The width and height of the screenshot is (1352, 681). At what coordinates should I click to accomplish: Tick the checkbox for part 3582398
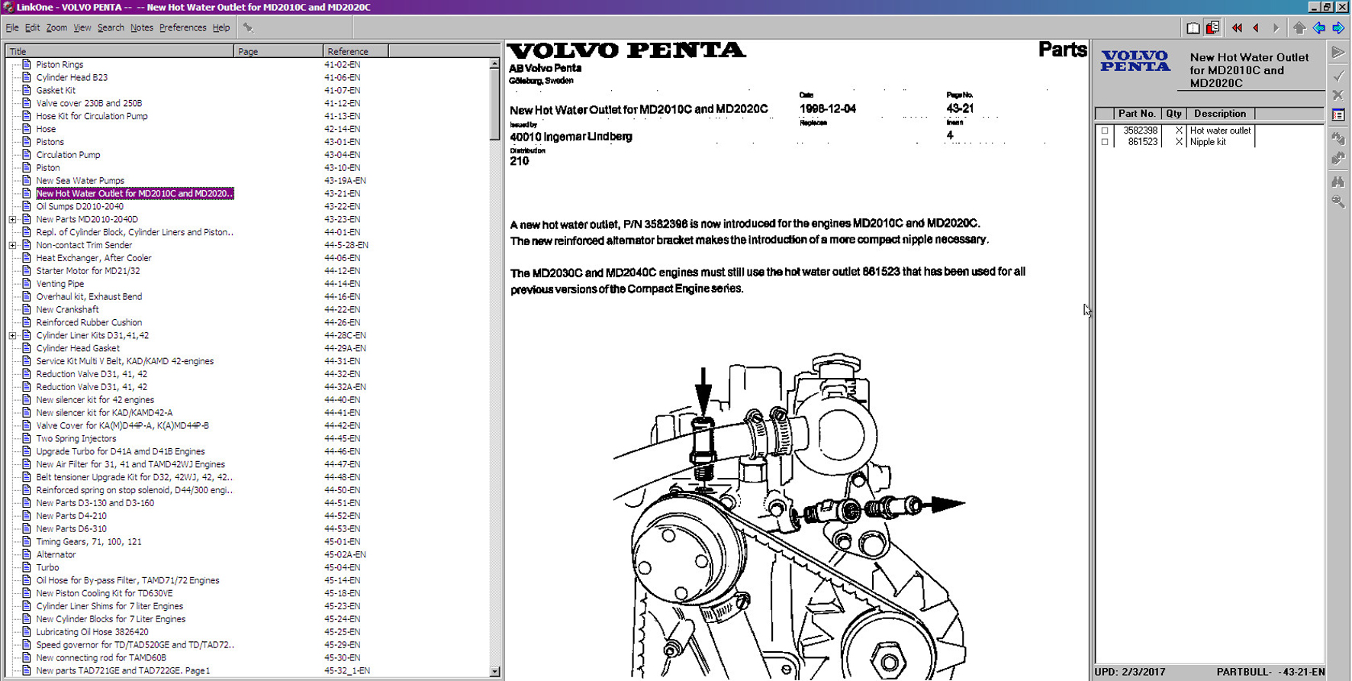coord(1104,131)
